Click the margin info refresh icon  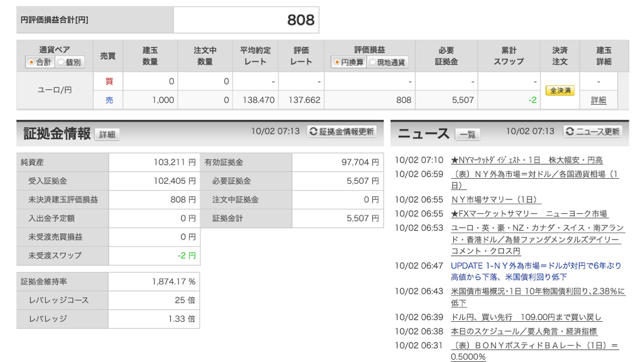[314, 132]
